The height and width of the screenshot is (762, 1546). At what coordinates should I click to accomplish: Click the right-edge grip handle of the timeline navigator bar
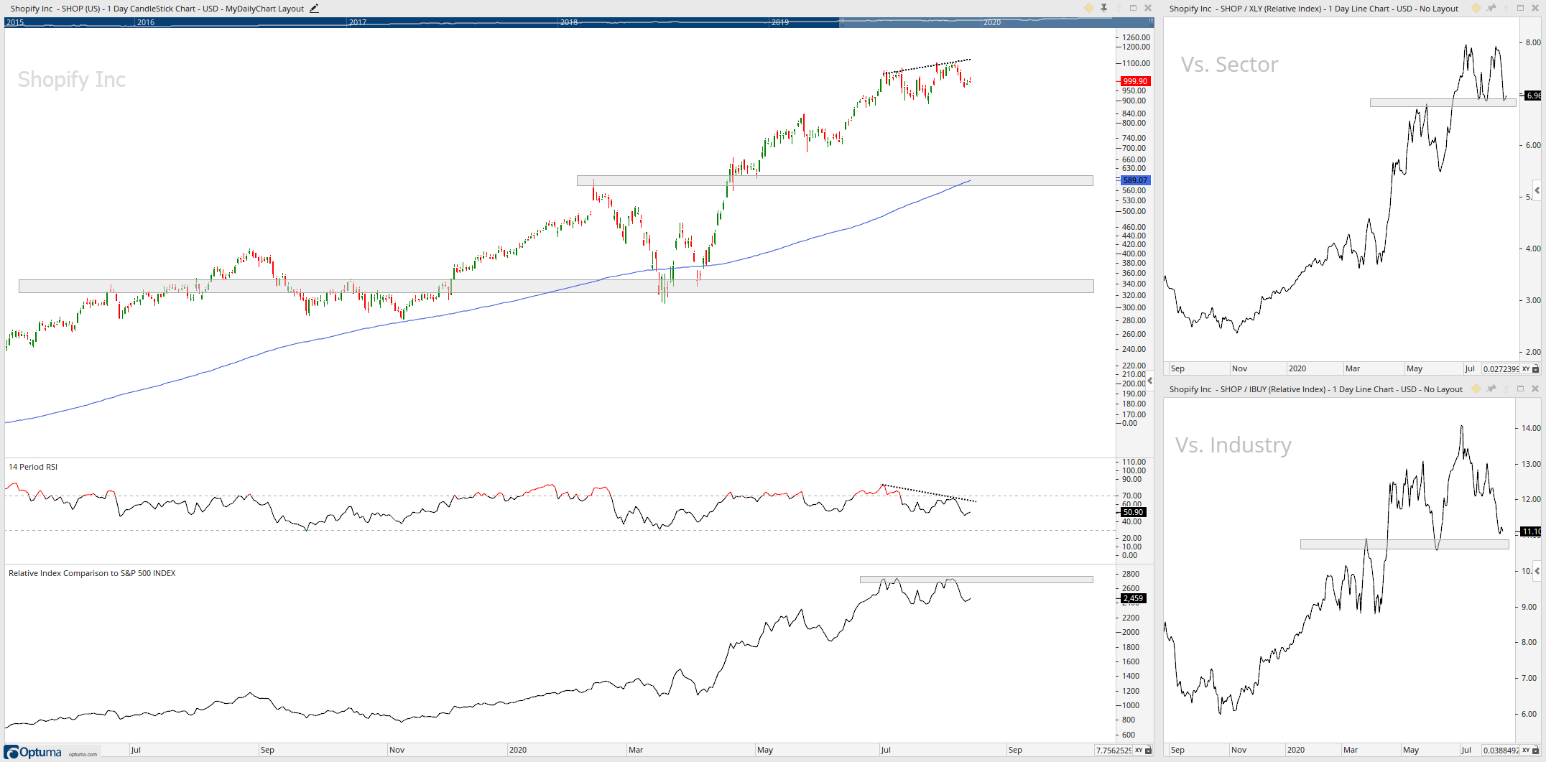1150,22
